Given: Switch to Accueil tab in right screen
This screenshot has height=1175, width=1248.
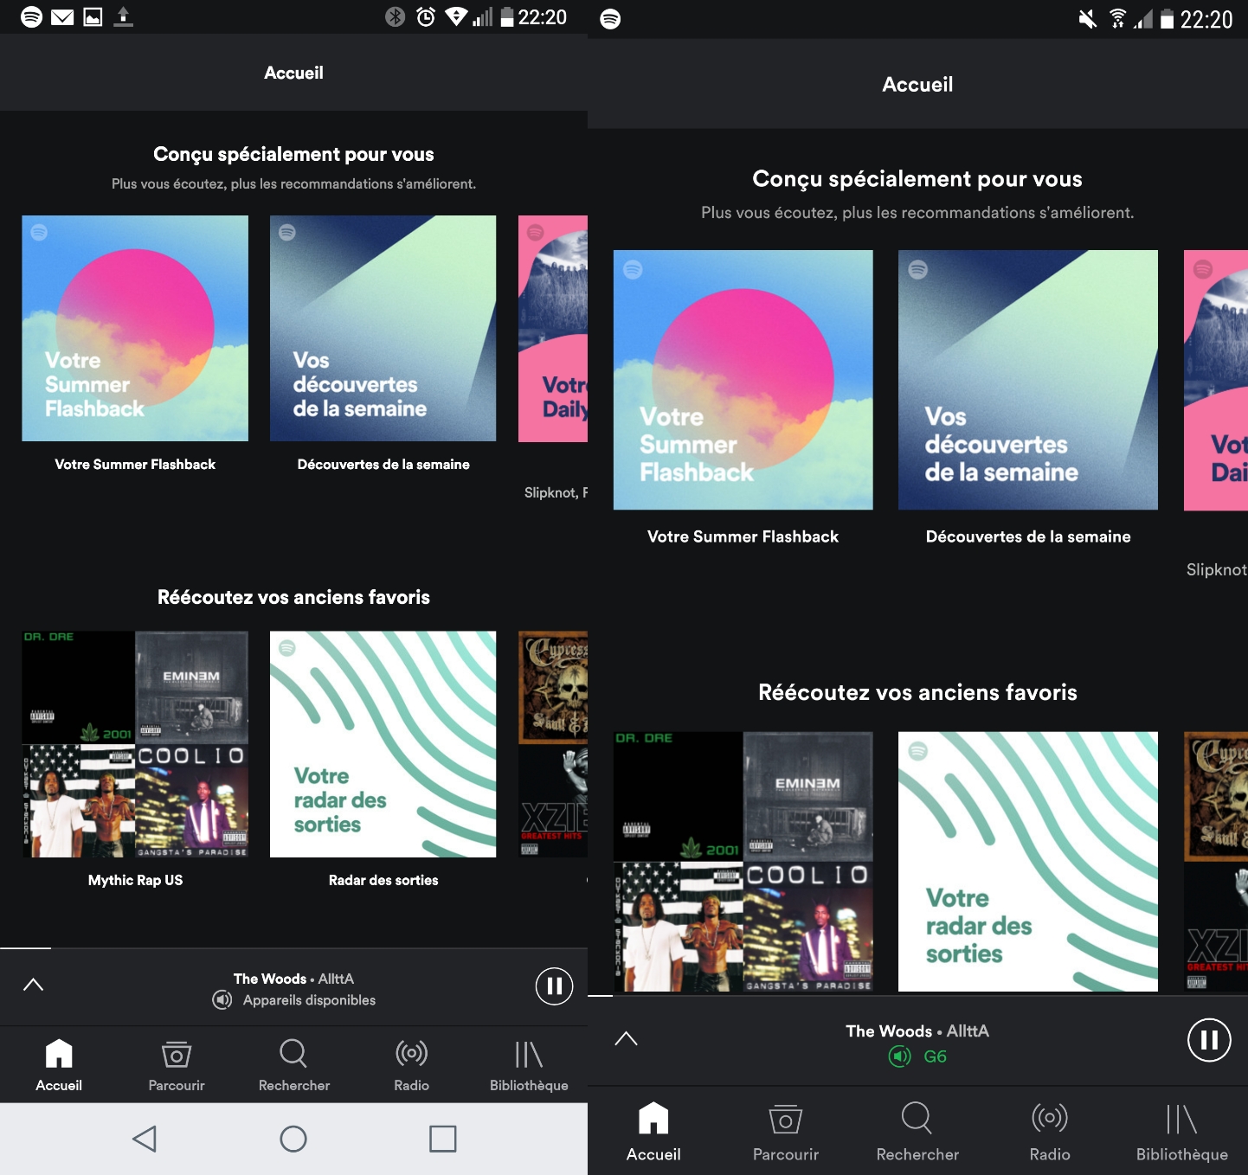Looking at the screenshot, I should (x=653, y=1130).
